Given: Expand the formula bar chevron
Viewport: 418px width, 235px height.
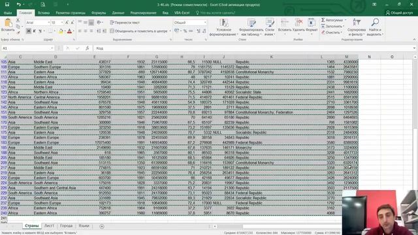Looking at the screenshot, I should 415,48.
